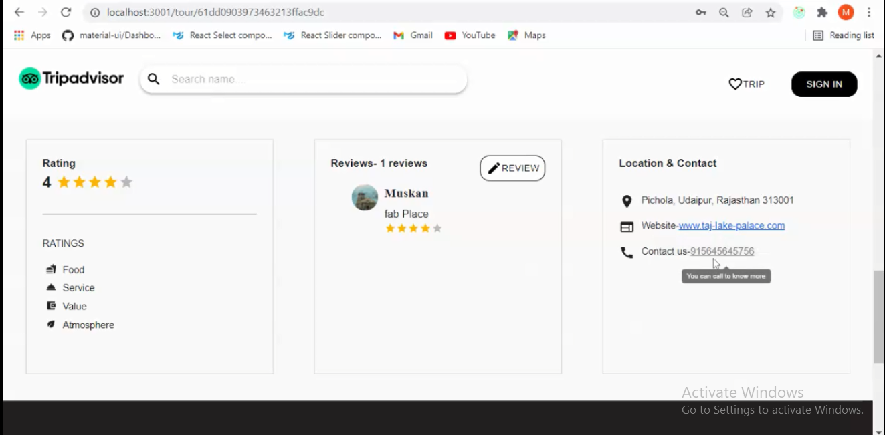Viewport: 885px width, 435px height.
Task: Open the Chrome three-dot menu
Action: coord(868,12)
